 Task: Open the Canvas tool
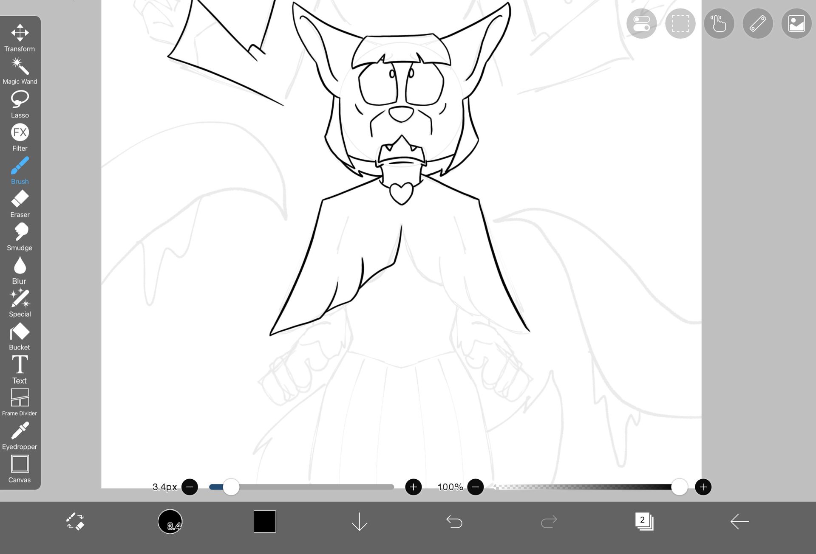point(20,469)
